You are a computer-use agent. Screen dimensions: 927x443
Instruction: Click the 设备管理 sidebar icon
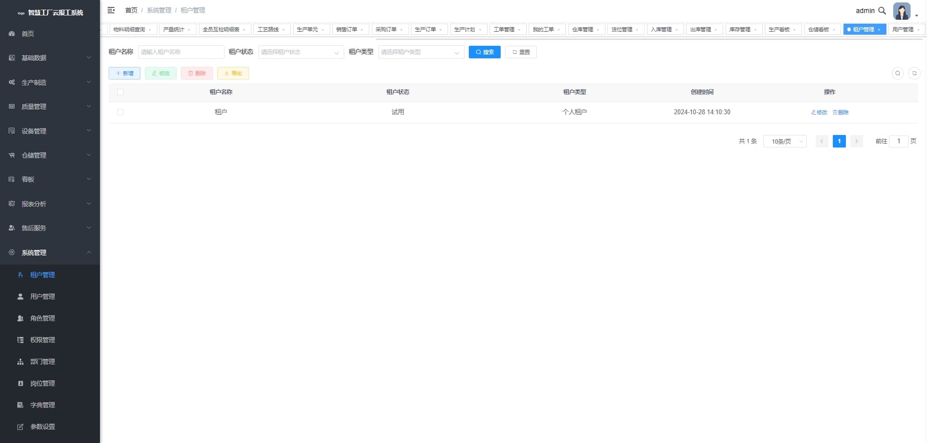(x=12, y=131)
